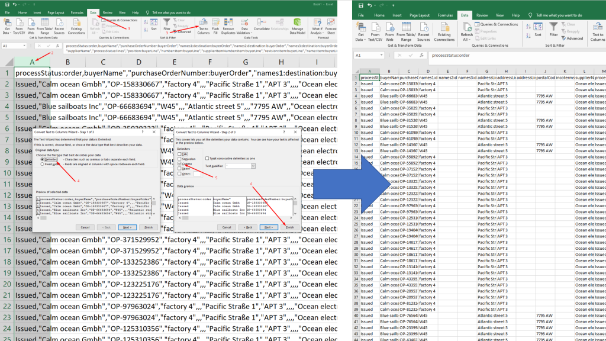Image resolution: width=606 pixels, height=341 pixels.
Task: Check the Other delimiter checkbox
Action: tap(179, 173)
